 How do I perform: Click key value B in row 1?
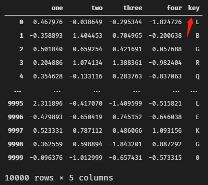coord(197,36)
